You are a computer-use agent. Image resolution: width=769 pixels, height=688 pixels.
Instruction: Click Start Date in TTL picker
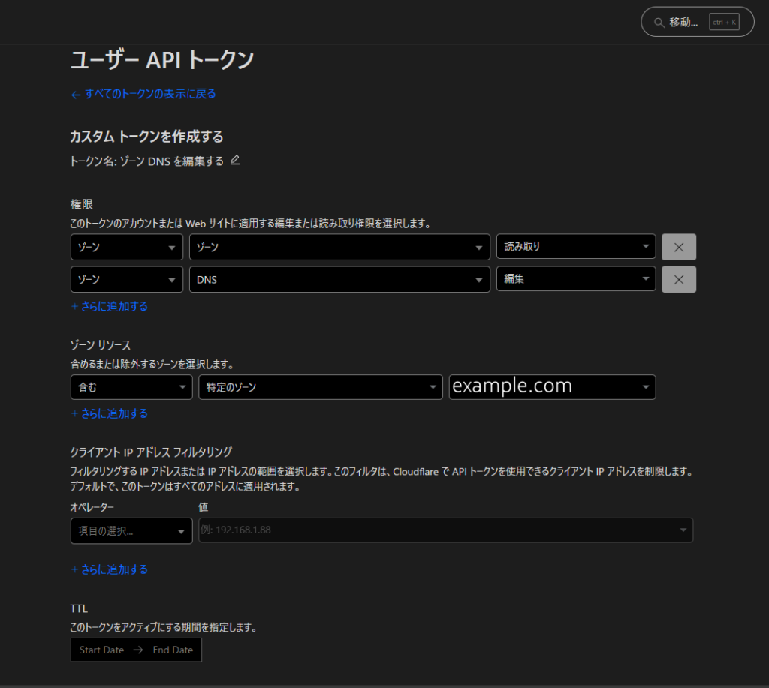(x=101, y=650)
